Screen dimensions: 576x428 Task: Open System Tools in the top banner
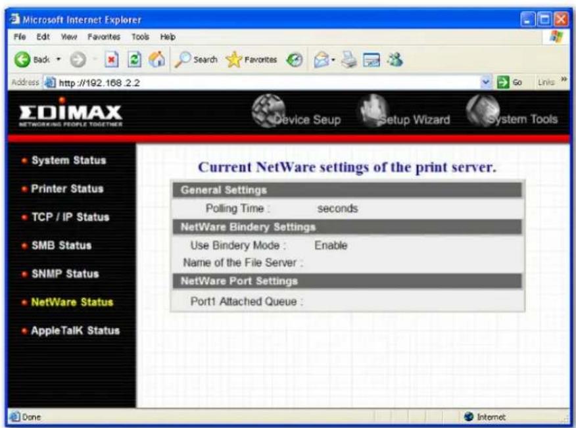click(512, 111)
